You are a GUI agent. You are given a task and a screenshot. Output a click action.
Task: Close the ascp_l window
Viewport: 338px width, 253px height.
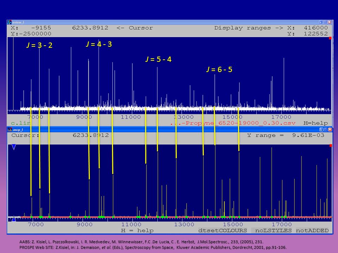330,130
